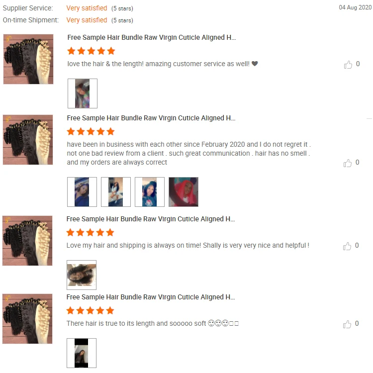The height and width of the screenshot is (373, 373).
Task: Open first customer photo in second review
Action: [82, 192]
